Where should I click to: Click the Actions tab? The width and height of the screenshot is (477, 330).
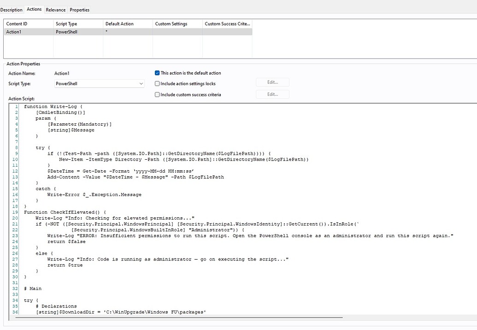(34, 9)
